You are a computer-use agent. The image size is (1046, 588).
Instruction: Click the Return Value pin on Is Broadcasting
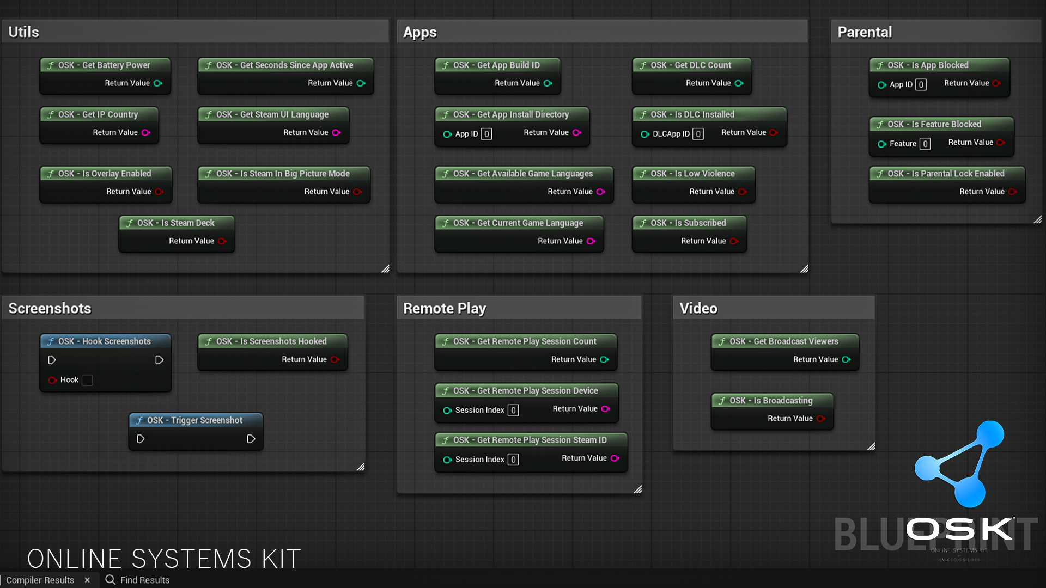click(822, 419)
